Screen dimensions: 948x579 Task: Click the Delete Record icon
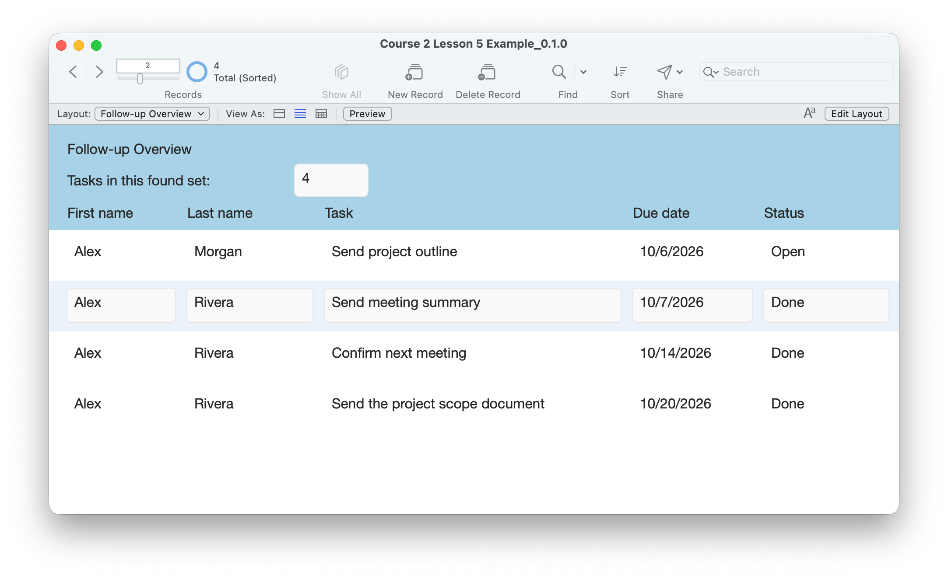pos(487,72)
